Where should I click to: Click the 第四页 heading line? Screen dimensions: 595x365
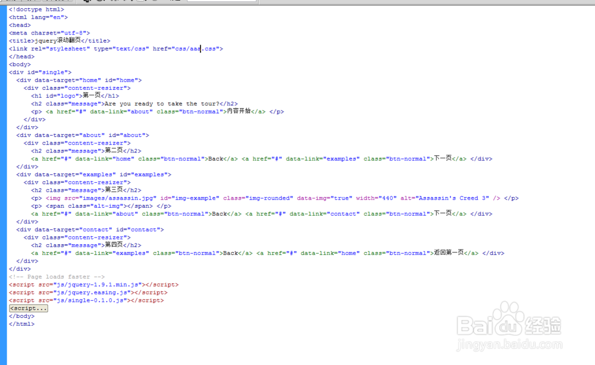click(x=86, y=245)
